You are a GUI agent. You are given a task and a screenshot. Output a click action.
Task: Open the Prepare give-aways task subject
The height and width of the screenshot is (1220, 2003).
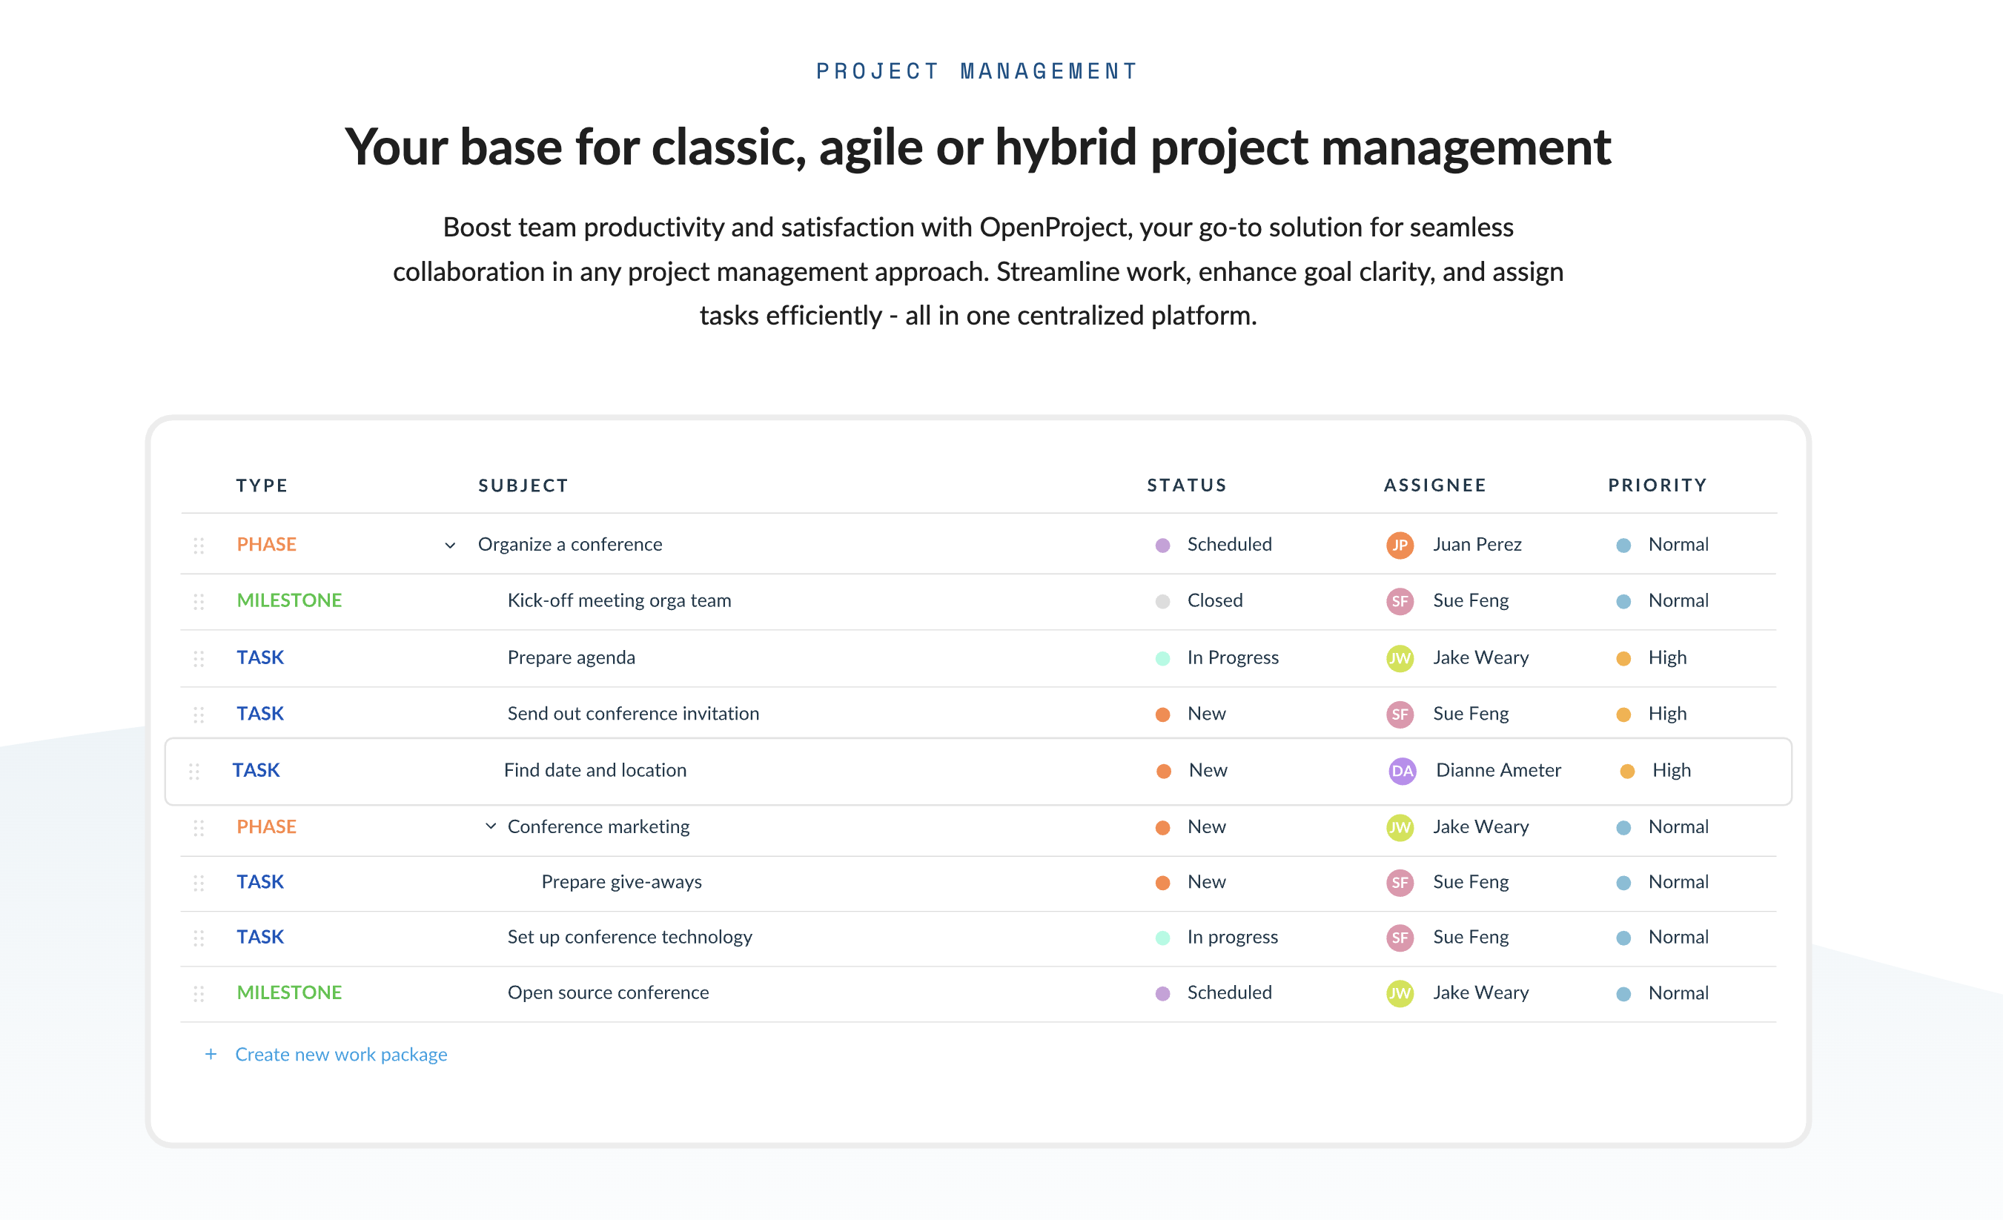click(621, 882)
